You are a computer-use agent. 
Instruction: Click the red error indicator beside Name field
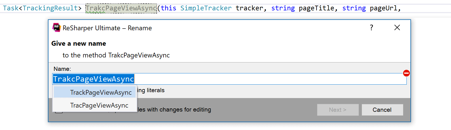pyautogui.click(x=406, y=73)
